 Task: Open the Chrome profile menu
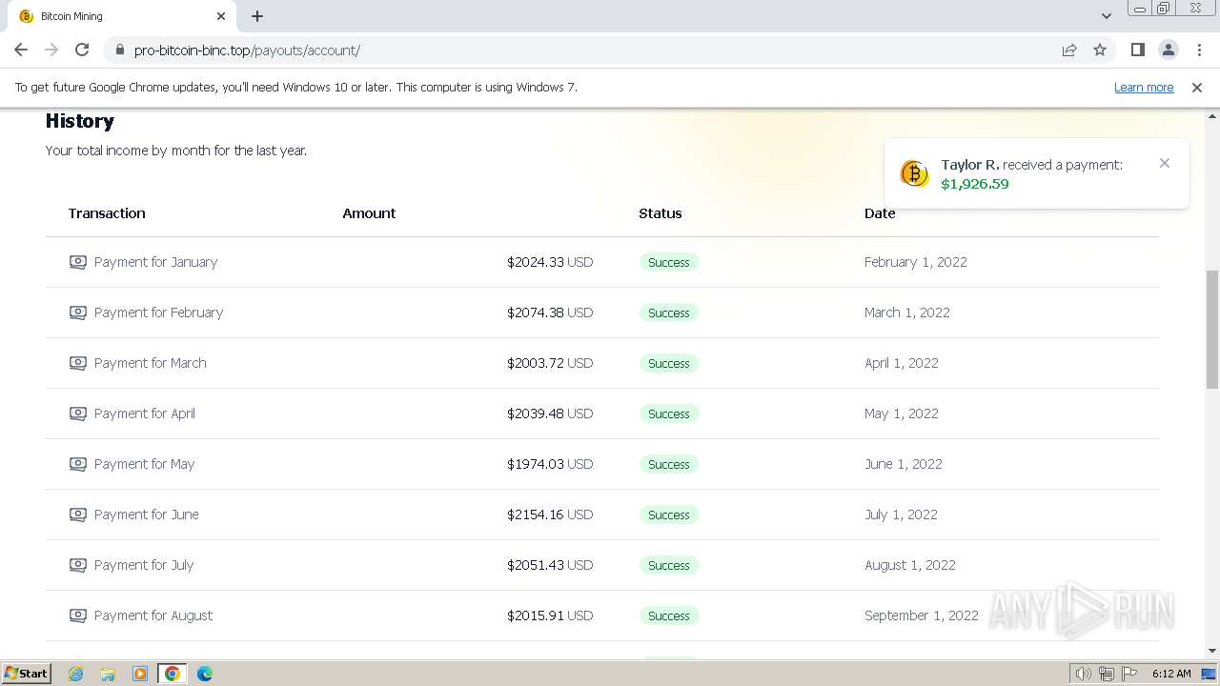coord(1168,50)
